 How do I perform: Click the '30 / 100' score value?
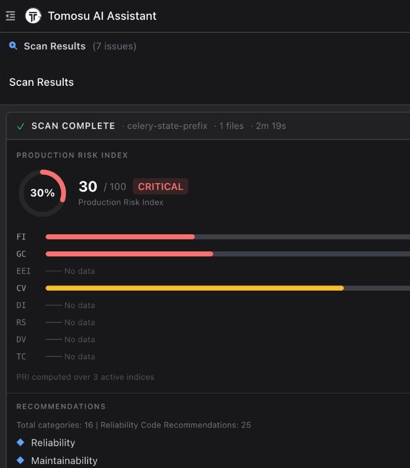102,187
